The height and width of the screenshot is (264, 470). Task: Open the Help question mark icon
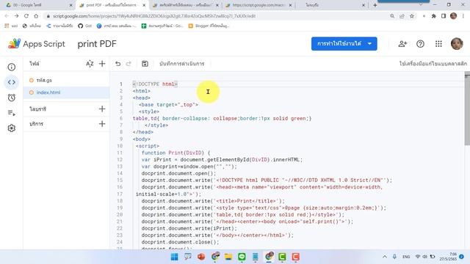pos(420,44)
